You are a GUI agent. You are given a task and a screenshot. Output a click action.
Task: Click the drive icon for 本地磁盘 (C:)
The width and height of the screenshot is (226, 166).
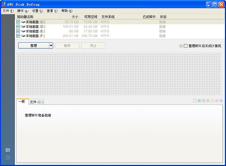point(23,22)
